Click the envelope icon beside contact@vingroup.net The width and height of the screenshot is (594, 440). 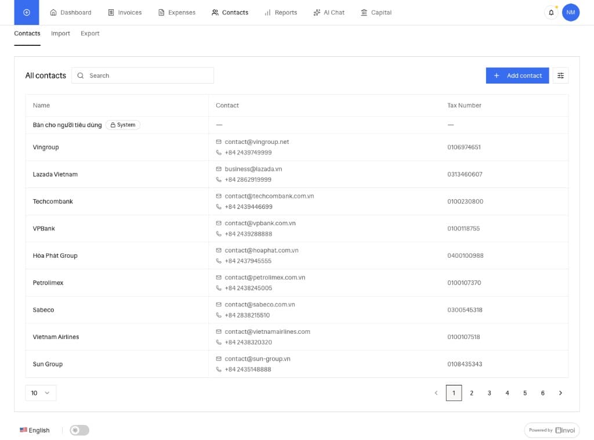pyautogui.click(x=219, y=142)
